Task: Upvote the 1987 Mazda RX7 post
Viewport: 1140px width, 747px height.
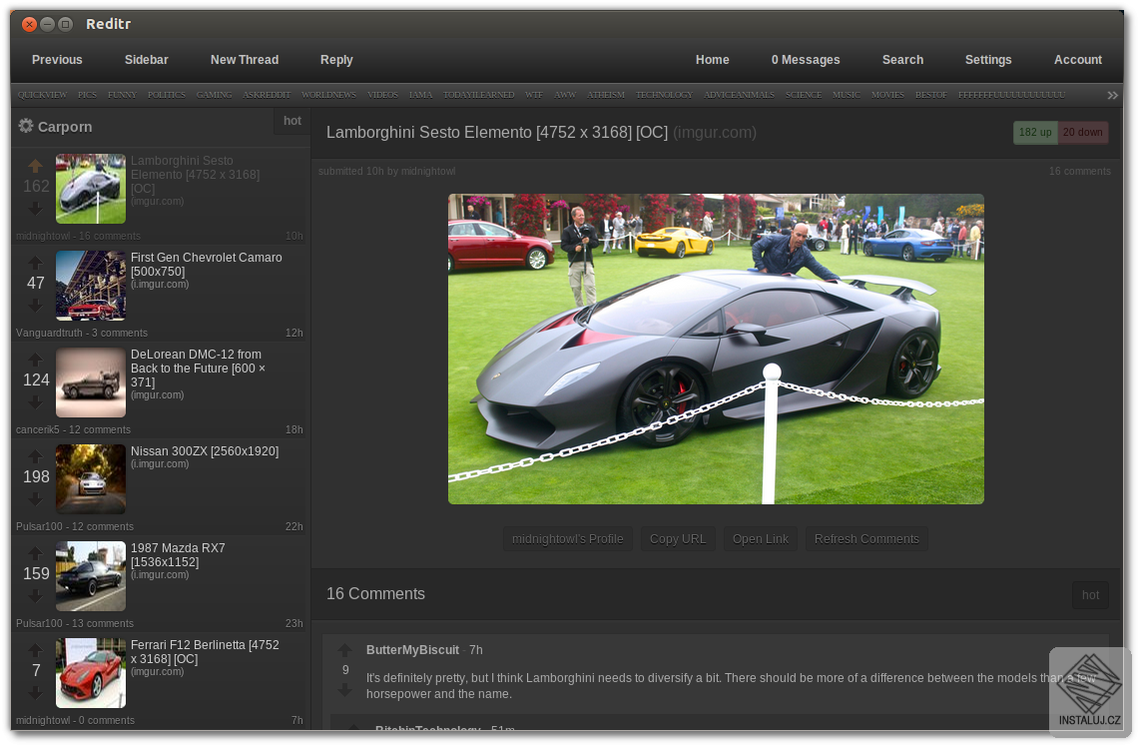Action: [x=36, y=553]
